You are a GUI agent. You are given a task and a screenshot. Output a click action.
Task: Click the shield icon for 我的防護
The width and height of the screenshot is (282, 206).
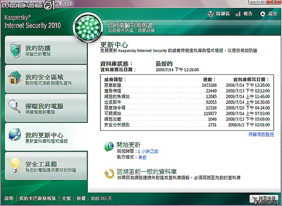15,50
